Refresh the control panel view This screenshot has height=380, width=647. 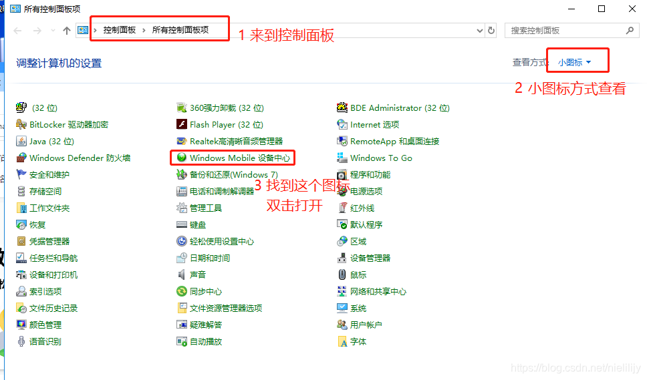pyautogui.click(x=491, y=31)
